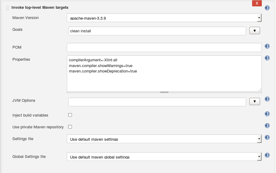The height and width of the screenshot is (173, 276).
Task: Show help for the Properties field
Action: point(267,58)
